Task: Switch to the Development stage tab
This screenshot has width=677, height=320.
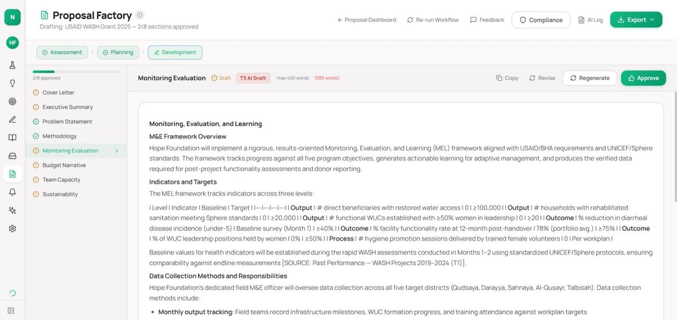Action: point(175,52)
